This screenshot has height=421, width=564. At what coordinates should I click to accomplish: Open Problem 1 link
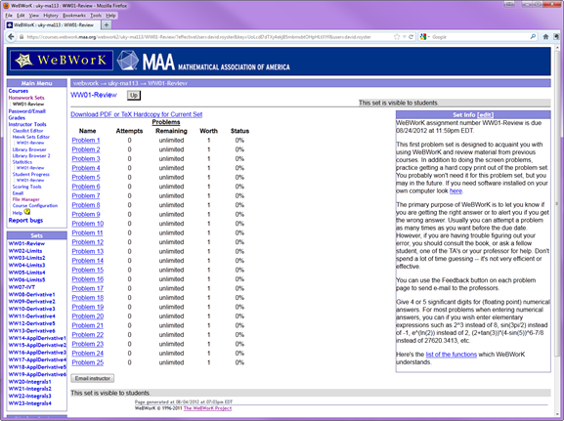click(x=86, y=141)
